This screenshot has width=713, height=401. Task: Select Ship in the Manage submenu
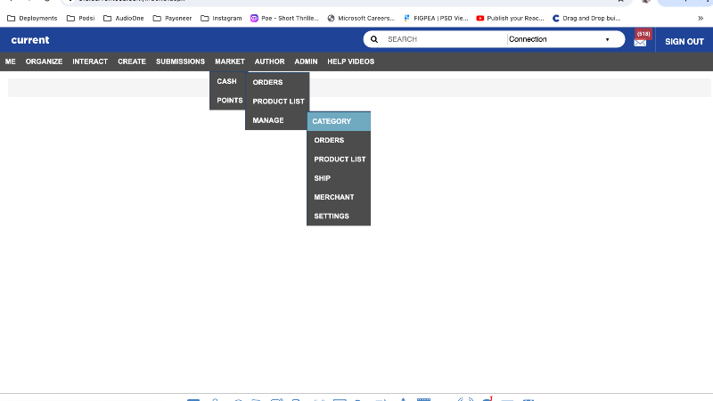(x=323, y=178)
